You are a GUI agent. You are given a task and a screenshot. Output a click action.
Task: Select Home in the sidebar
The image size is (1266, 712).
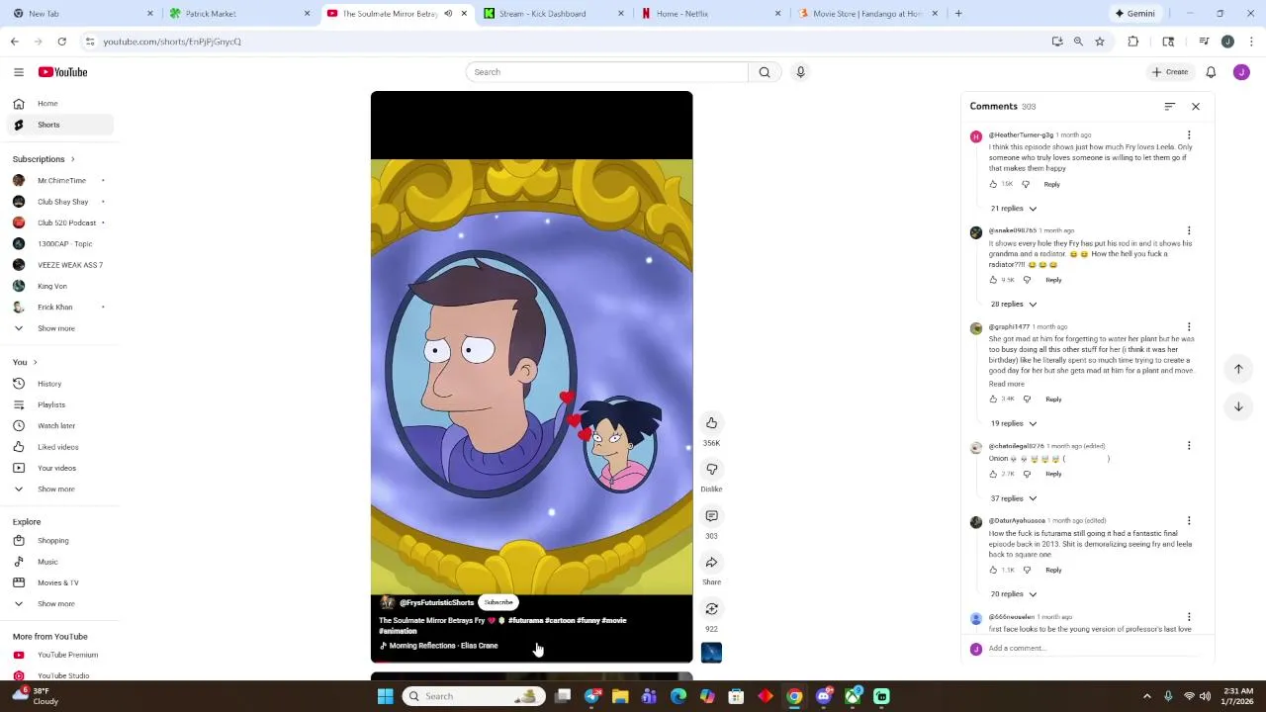pos(59,104)
